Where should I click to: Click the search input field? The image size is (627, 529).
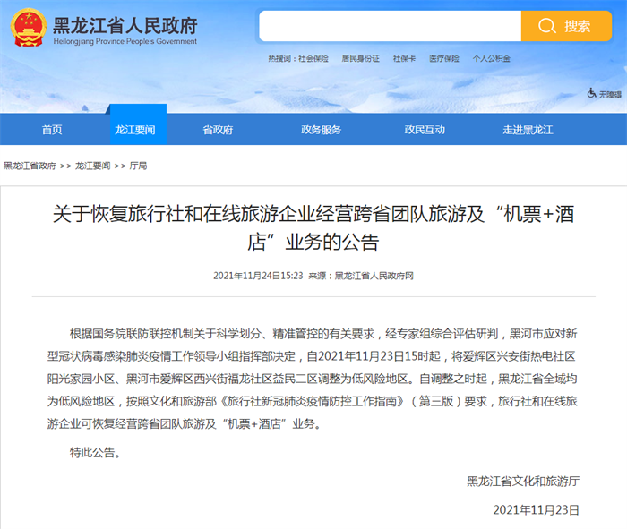coord(389,26)
